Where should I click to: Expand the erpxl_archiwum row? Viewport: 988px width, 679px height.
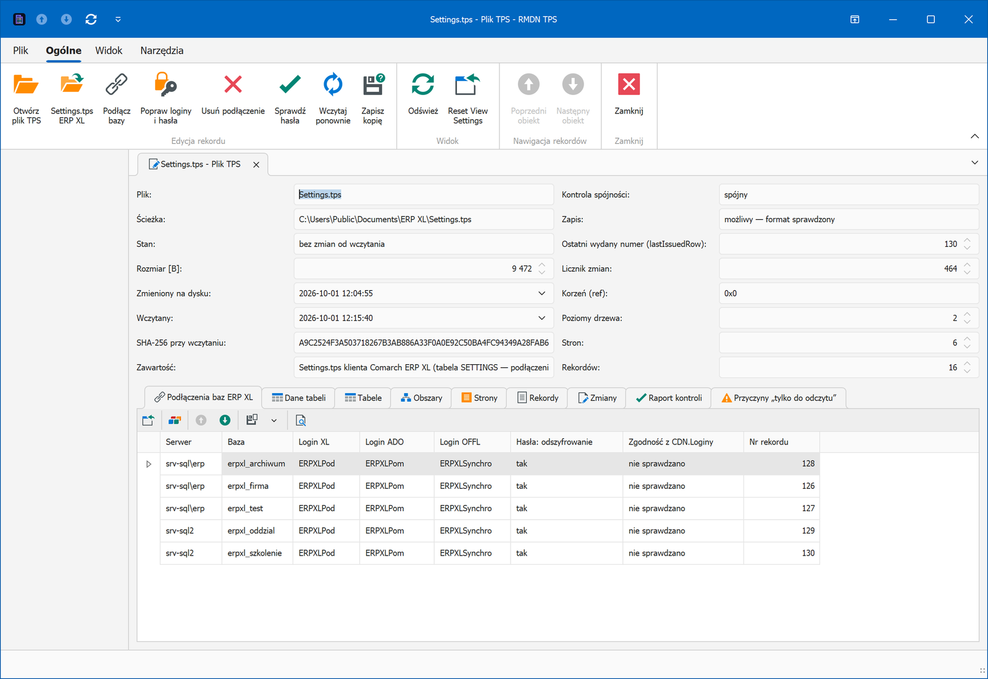coord(149,464)
